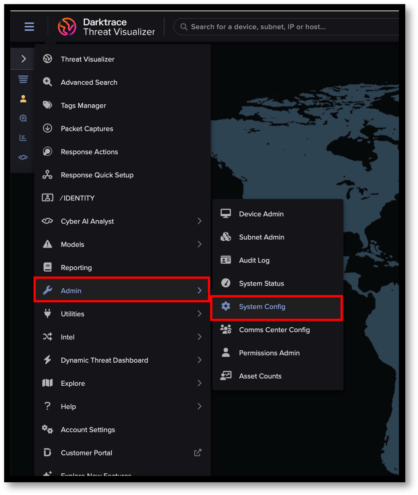The height and width of the screenshot is (495, 418).
Task: Click the Permissions Admin person icon
Action: click(x=226, y=352)
